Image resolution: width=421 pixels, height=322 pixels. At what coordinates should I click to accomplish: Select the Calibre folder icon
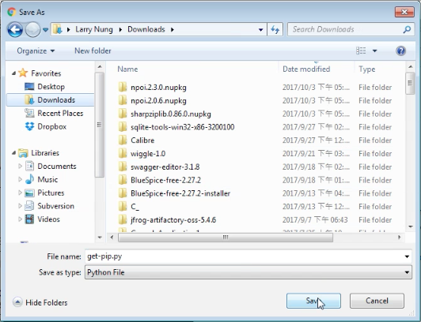point(123,140)
